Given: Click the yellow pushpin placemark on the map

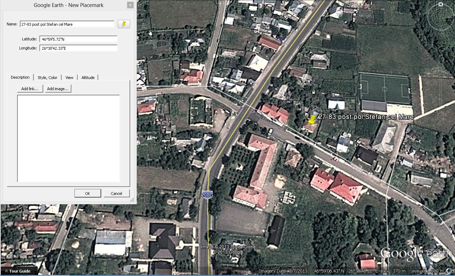Looking at the screenshot, I should 312,120.
